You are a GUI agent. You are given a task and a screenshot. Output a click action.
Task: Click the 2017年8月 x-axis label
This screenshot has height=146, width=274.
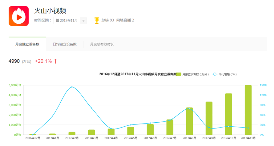pyautogui.click(x=189, y=138)
